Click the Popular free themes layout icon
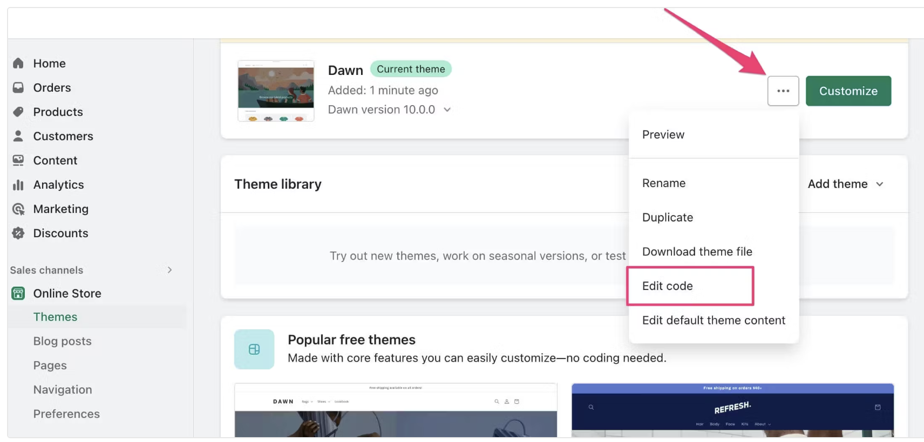Screen dimensions: 924x442 click(x=254, y=349)
